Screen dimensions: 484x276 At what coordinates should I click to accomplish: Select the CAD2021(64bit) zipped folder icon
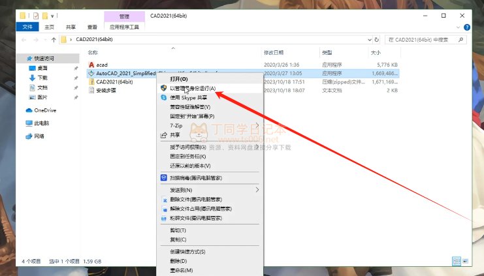[x=91, y=82]
